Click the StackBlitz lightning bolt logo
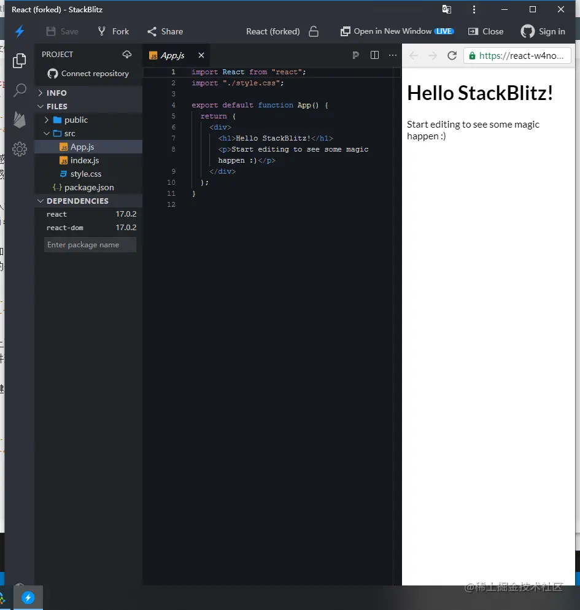580x610 pixels. (20, 31)
